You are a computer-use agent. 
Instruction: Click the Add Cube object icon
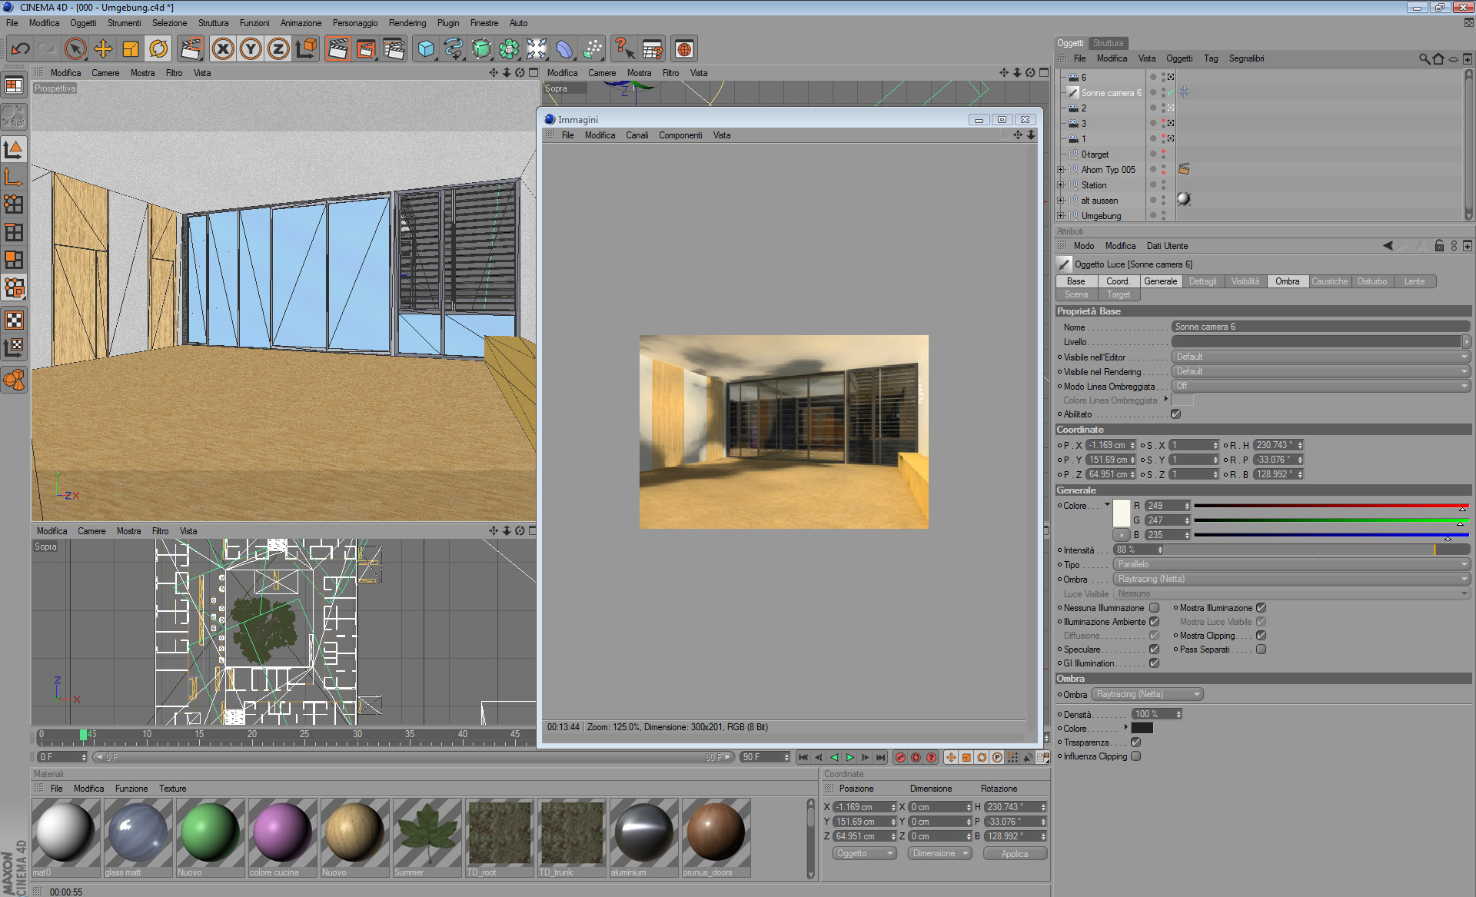pyautogui.click(x=426, y=49)
